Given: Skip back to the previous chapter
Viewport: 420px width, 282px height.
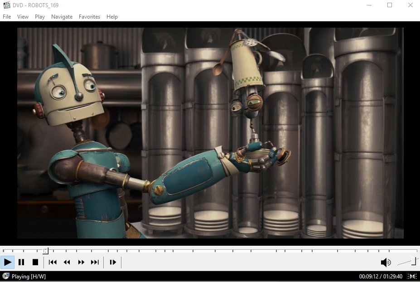Looking at the screenshot, I should [52, 262].
